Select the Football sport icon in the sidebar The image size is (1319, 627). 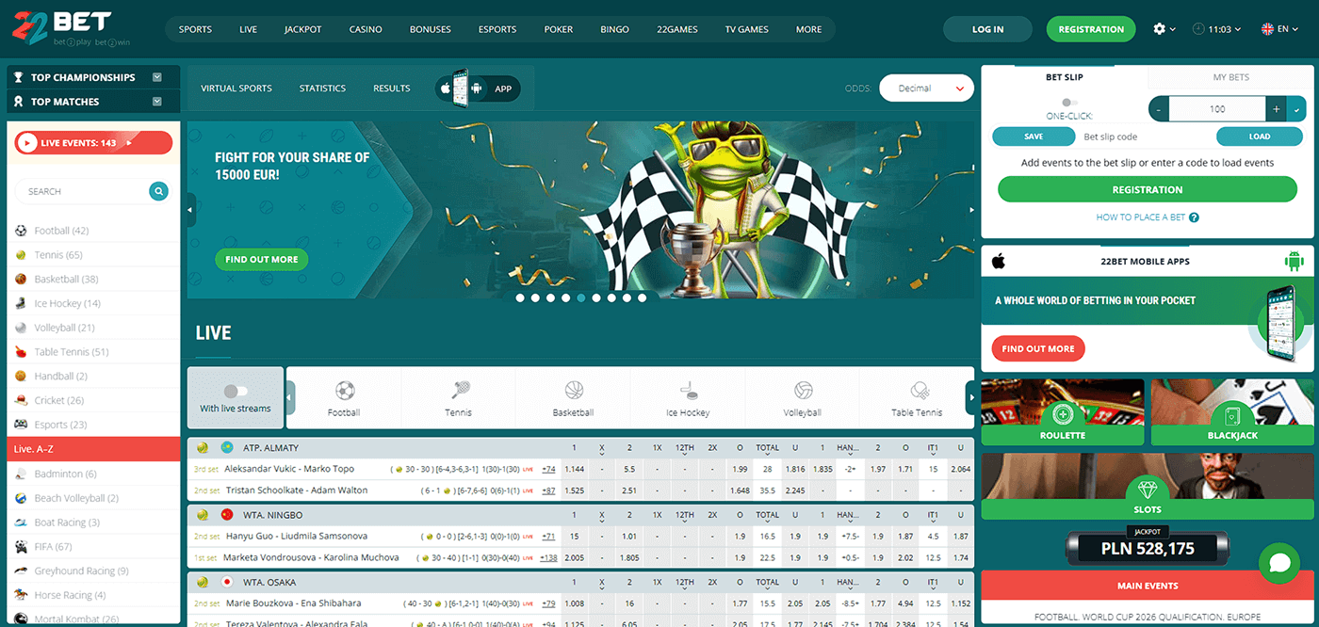coord(21,230)
